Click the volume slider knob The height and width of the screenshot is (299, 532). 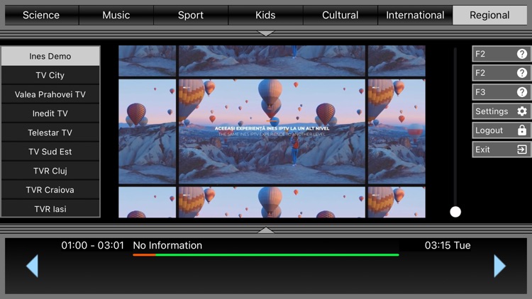pos(455,212)
